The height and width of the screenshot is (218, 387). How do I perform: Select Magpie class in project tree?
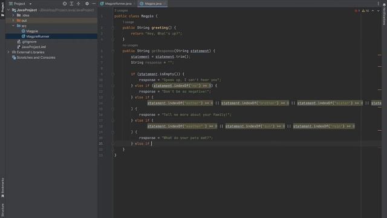[51, 31]
